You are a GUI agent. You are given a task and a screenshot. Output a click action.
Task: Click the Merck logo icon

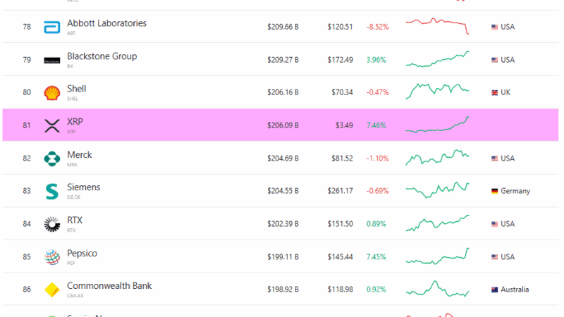click(51, 158)
